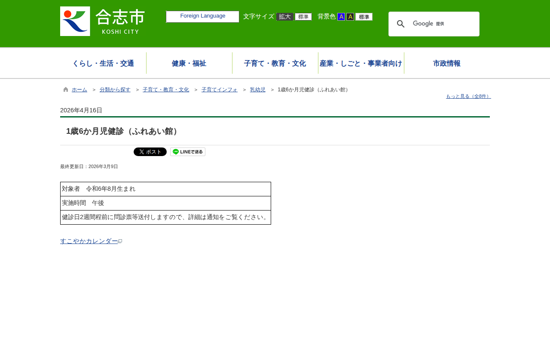
Task: Open the Foreign Language selector
Action: tap(202, 17)
